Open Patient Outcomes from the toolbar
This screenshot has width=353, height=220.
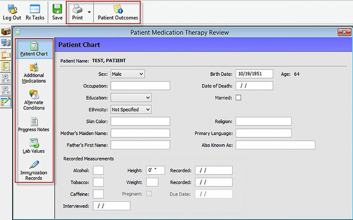click(118, 9)
